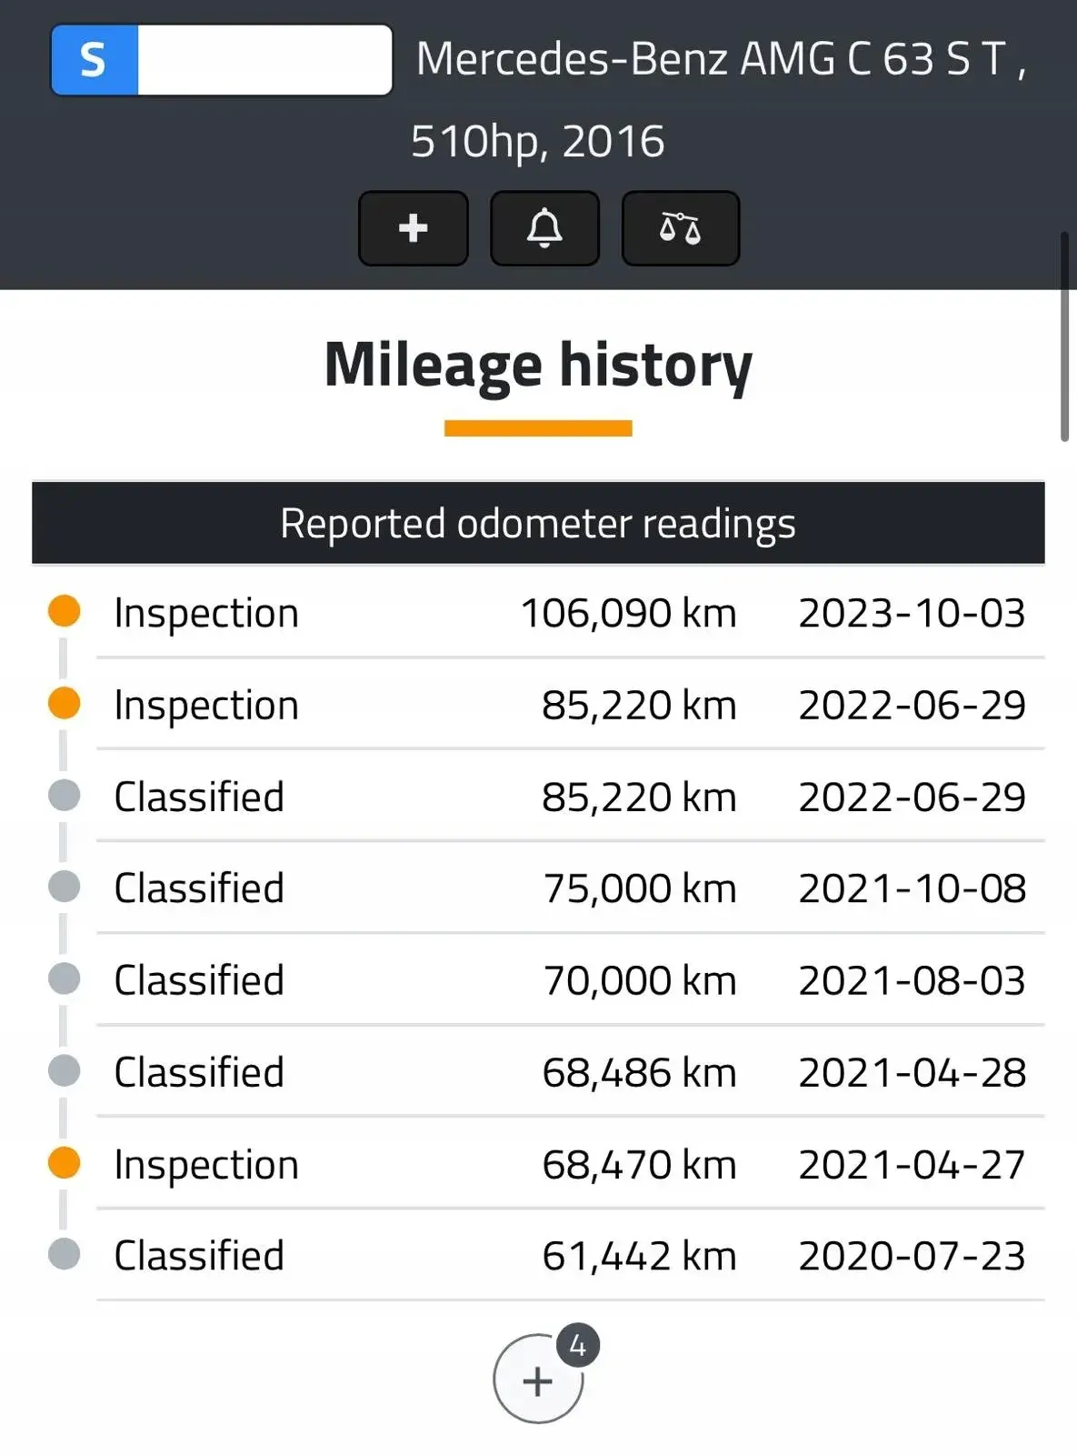This screenshot has width=1077, height=1455.
Task: Click grey dot beside 85,220 km Classified
Action: tap(64, 795)
